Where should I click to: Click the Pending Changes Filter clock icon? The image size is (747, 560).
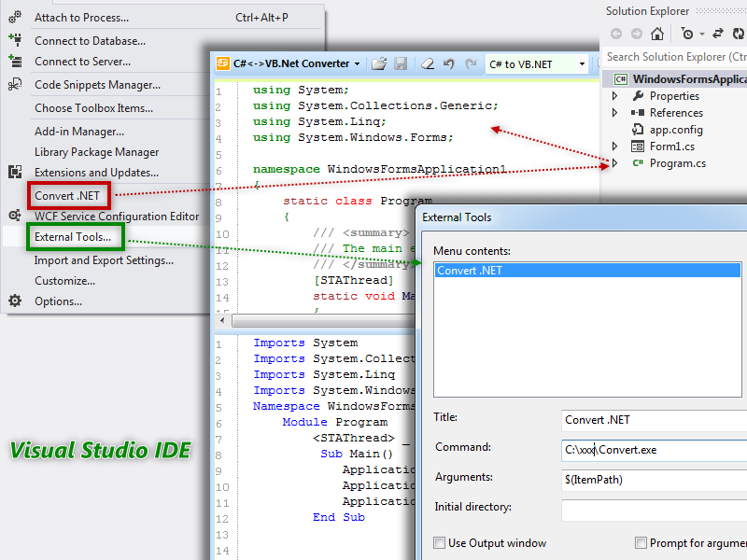pyautogui.click(x=687, y=34)
